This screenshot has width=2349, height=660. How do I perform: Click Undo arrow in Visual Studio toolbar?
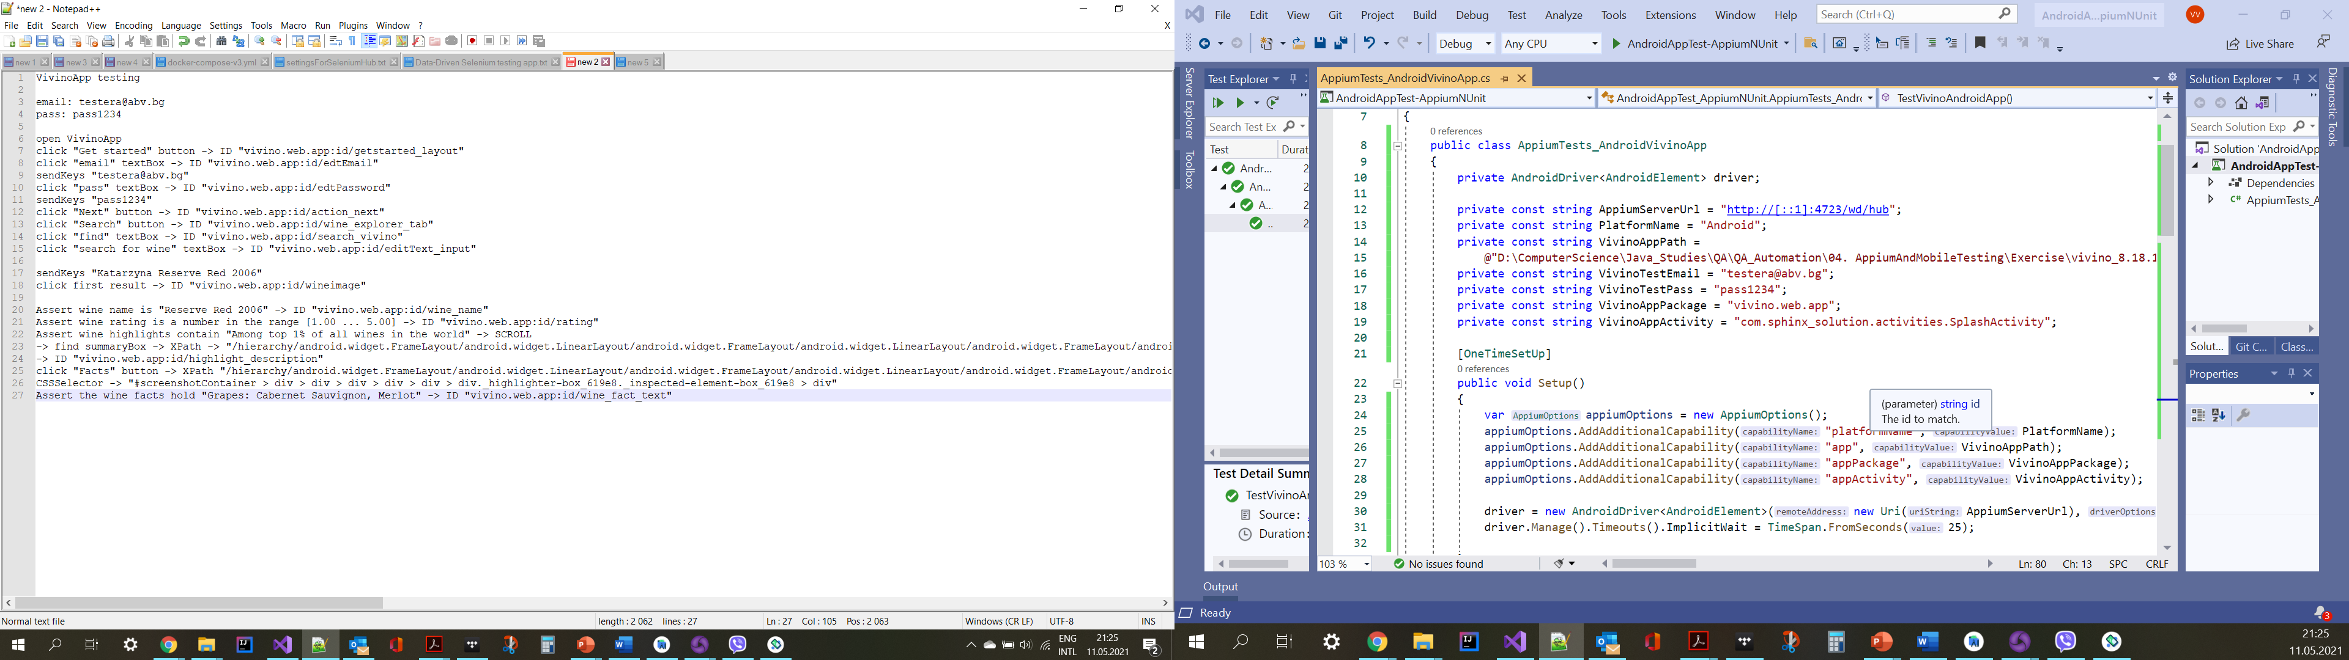(x=1370, y=43)
